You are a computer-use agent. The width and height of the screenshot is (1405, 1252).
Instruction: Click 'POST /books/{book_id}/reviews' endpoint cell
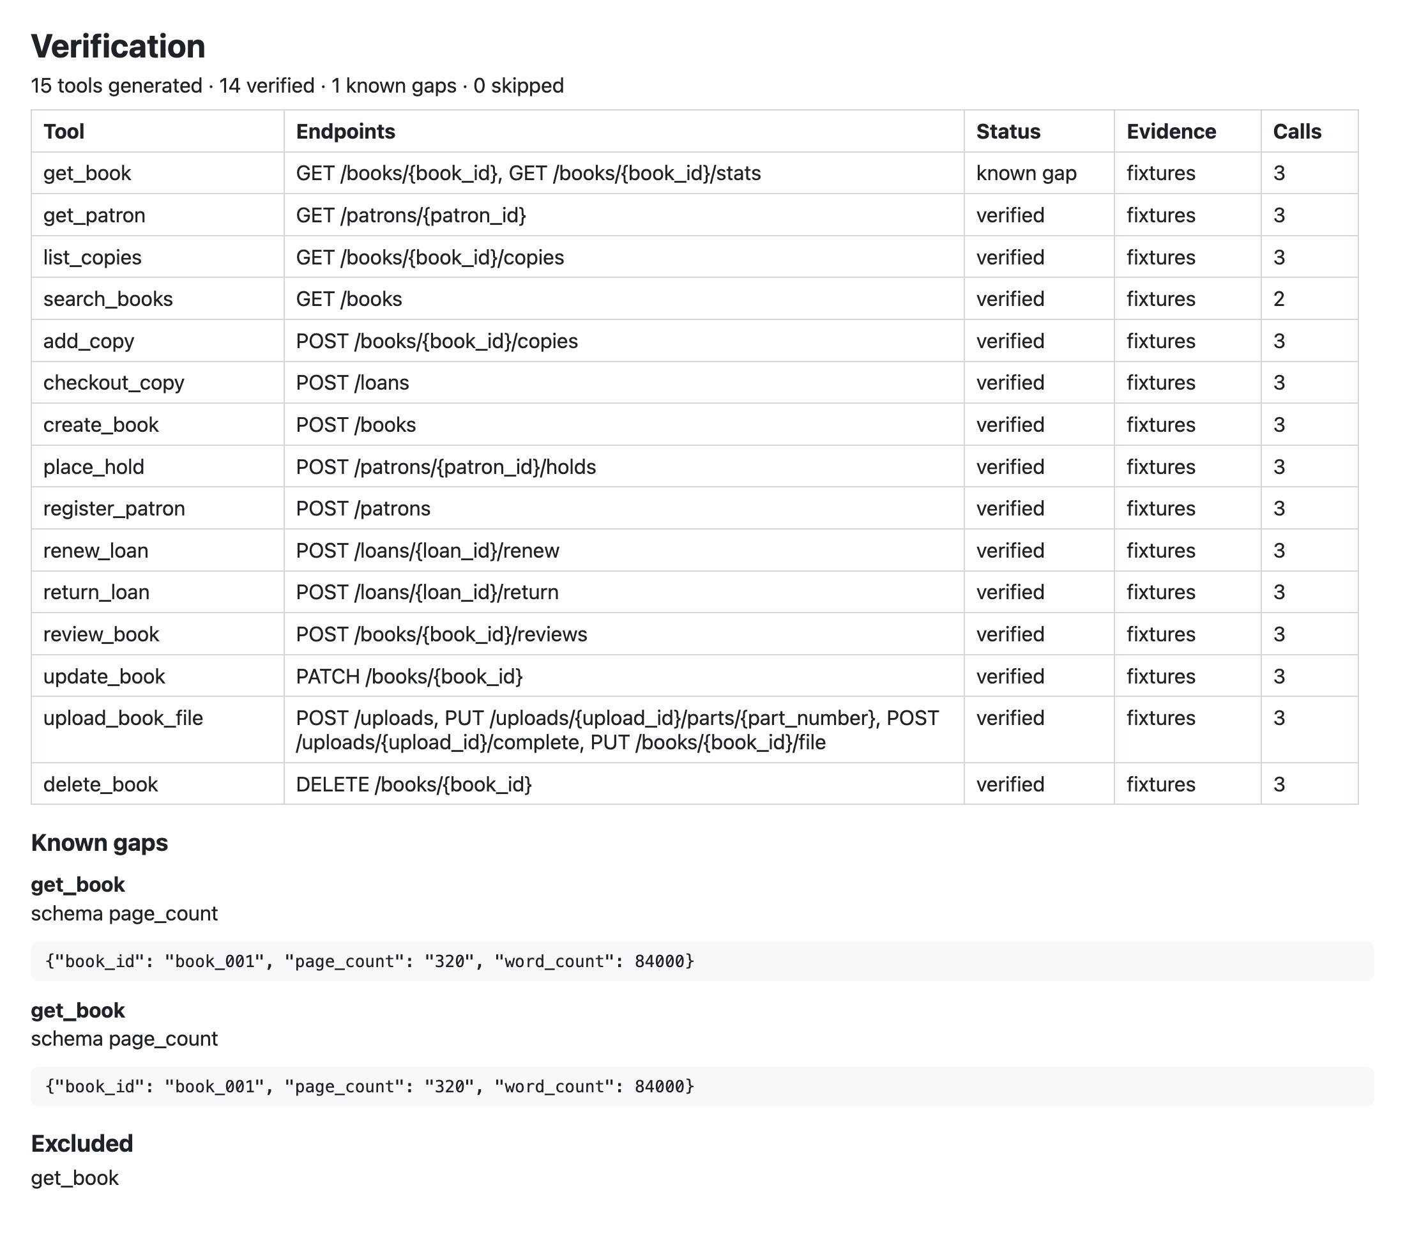click(x=624, y=634)
